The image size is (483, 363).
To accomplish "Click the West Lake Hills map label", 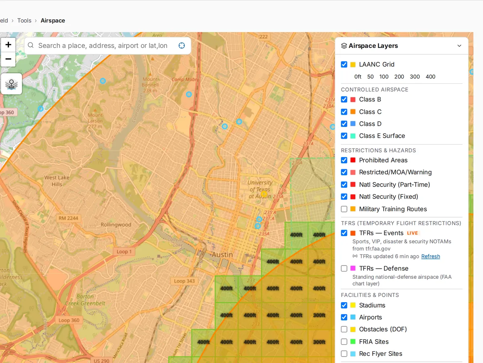I will coord(57,181).
